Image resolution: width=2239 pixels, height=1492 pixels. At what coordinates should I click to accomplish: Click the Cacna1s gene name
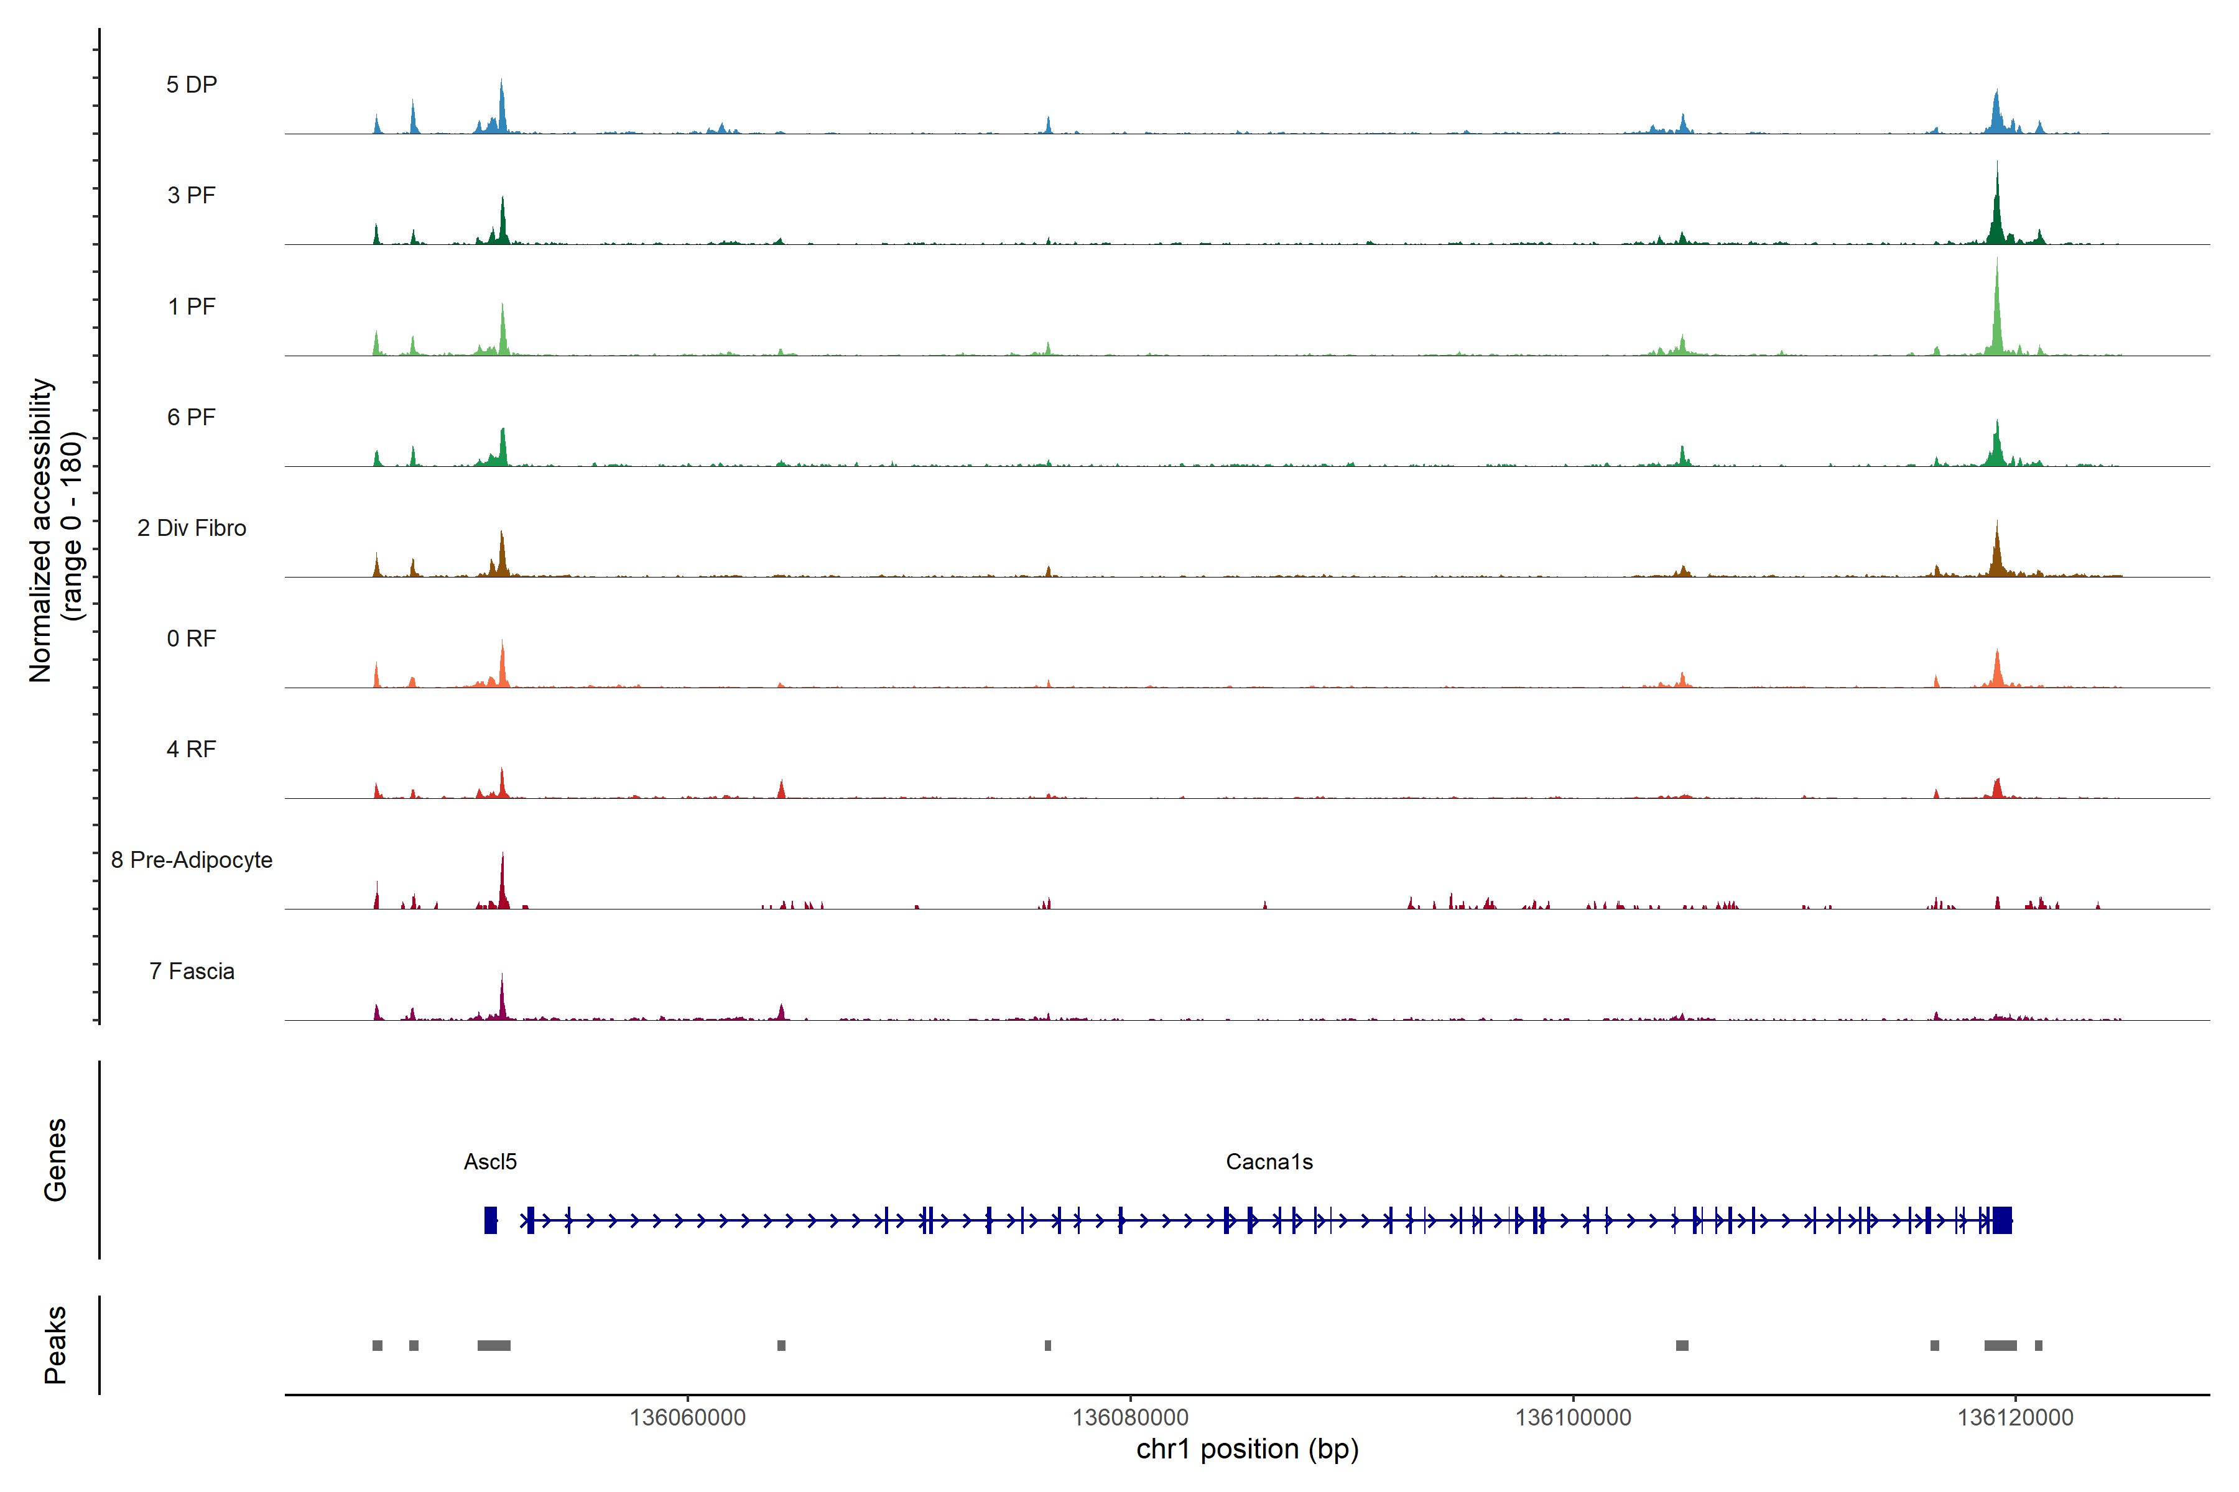coord(1269,1162)
